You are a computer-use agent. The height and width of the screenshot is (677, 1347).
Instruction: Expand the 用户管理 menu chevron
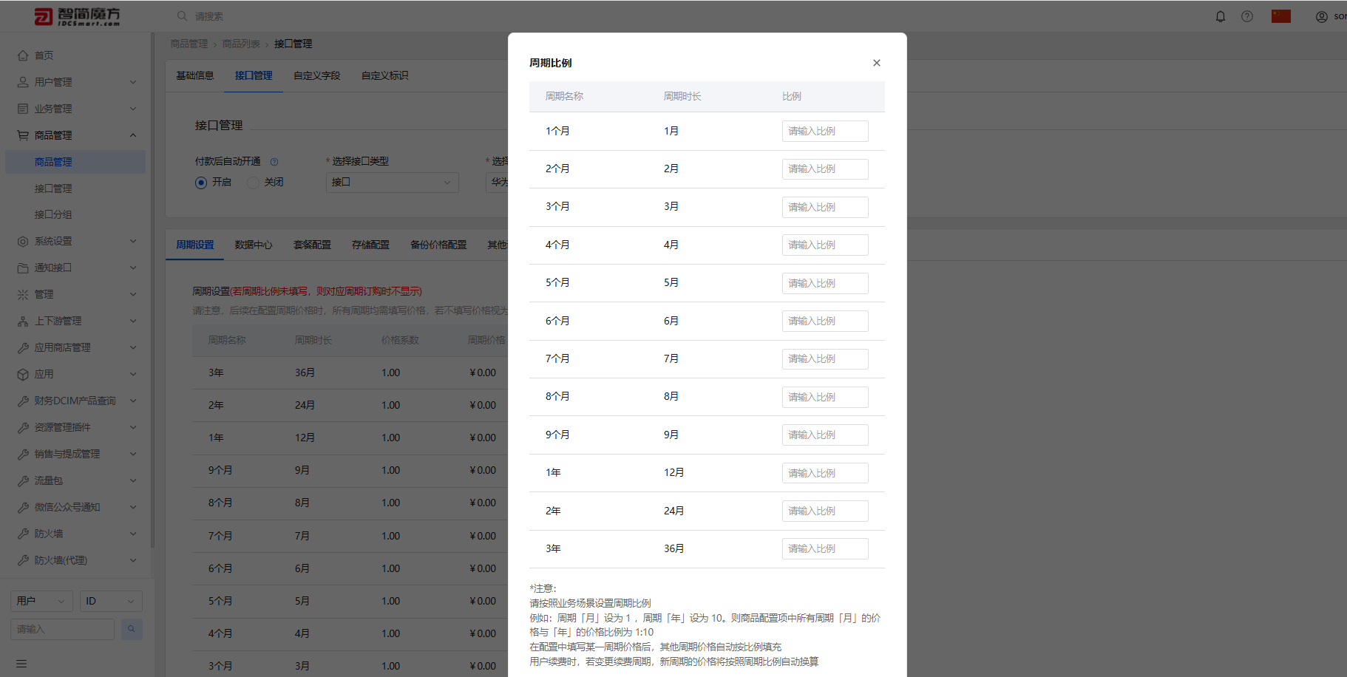point(133,82)
